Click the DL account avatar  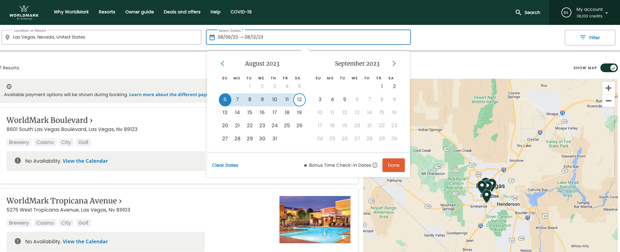click(566, 12)
